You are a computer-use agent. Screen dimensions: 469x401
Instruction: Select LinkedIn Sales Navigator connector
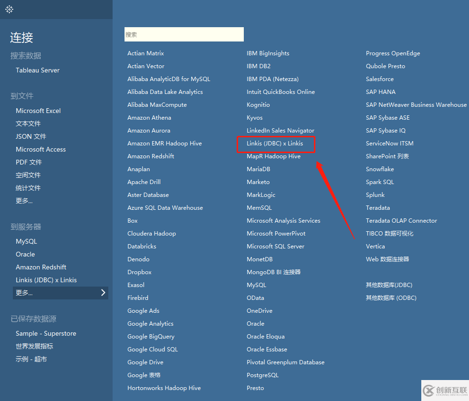point(281,131)
